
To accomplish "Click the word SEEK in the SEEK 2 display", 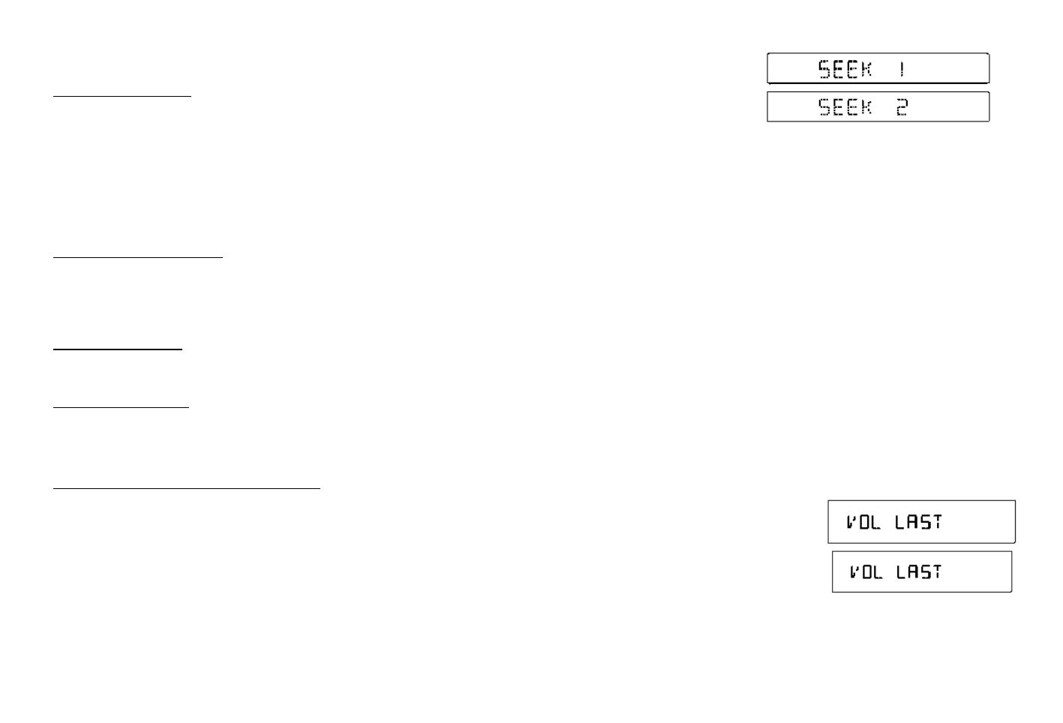I will [x=845, y=107].
